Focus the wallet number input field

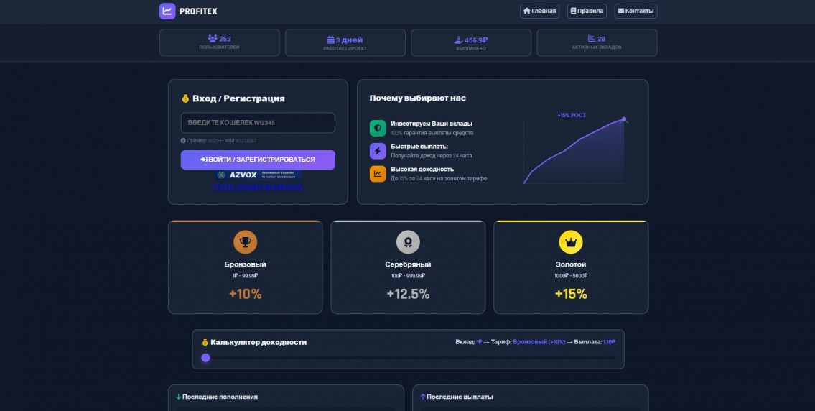point(258,123)
